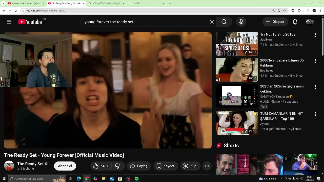Close the ChatGPT tab
Viewport: 324px width, 182px height.
tap(164, 3)
